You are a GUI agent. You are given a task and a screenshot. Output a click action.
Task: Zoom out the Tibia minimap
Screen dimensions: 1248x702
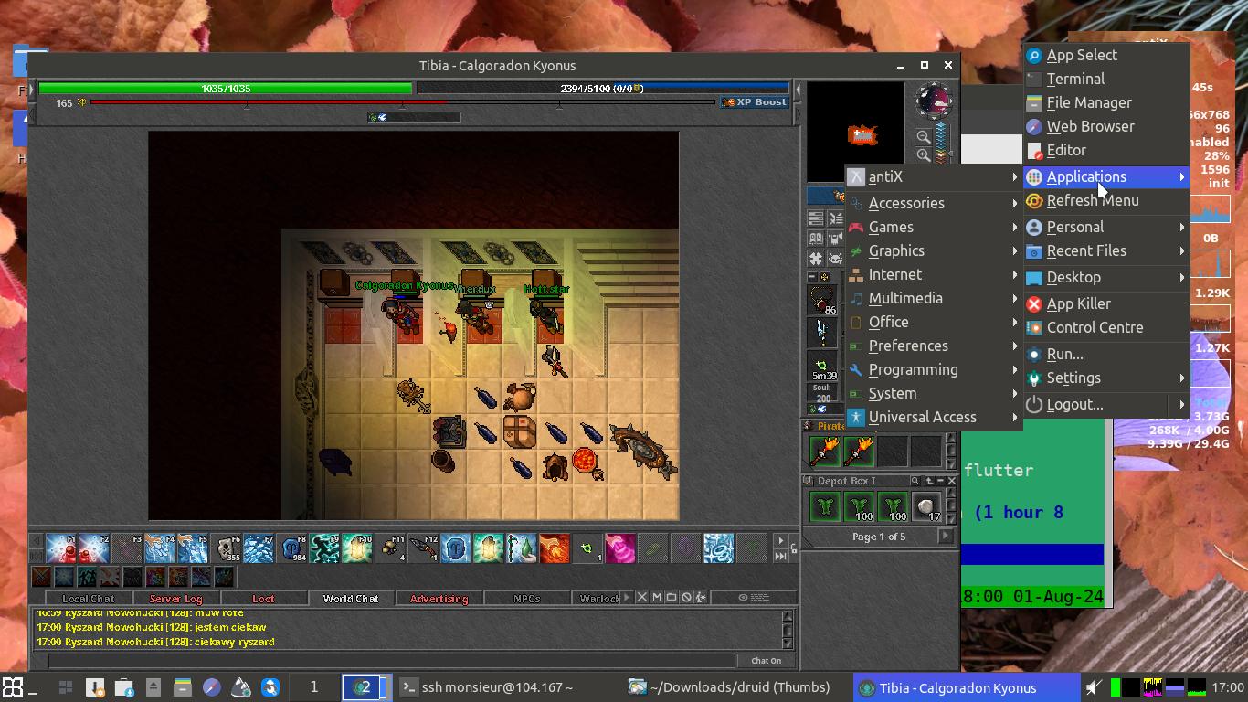(924, 137)
